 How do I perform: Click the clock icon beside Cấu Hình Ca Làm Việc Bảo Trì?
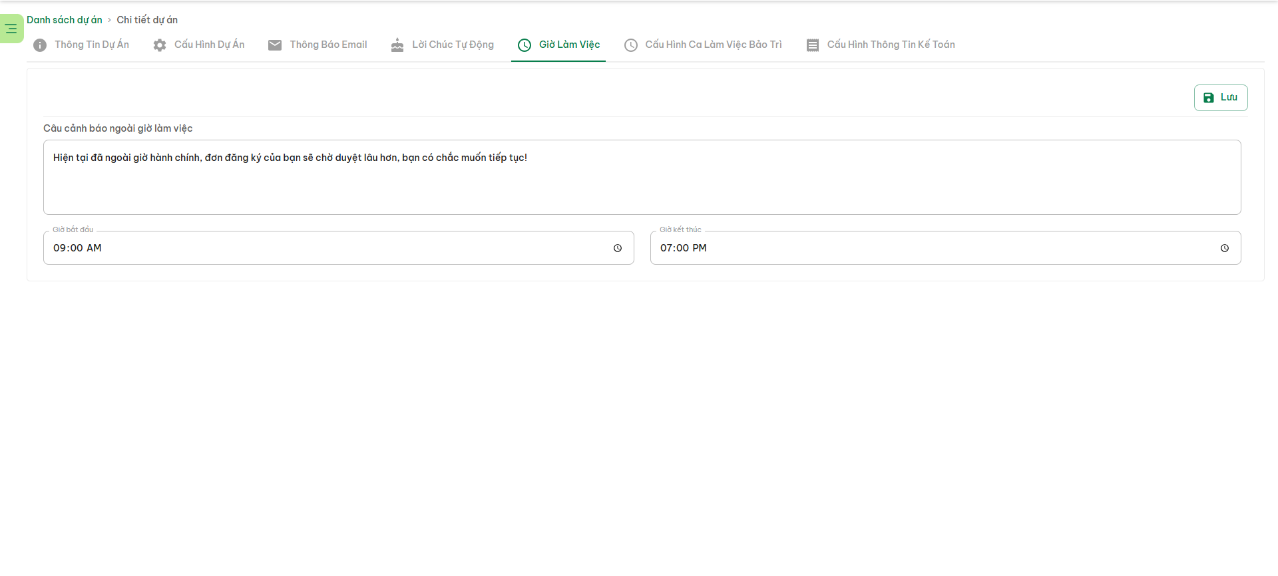tap(631, 45)
